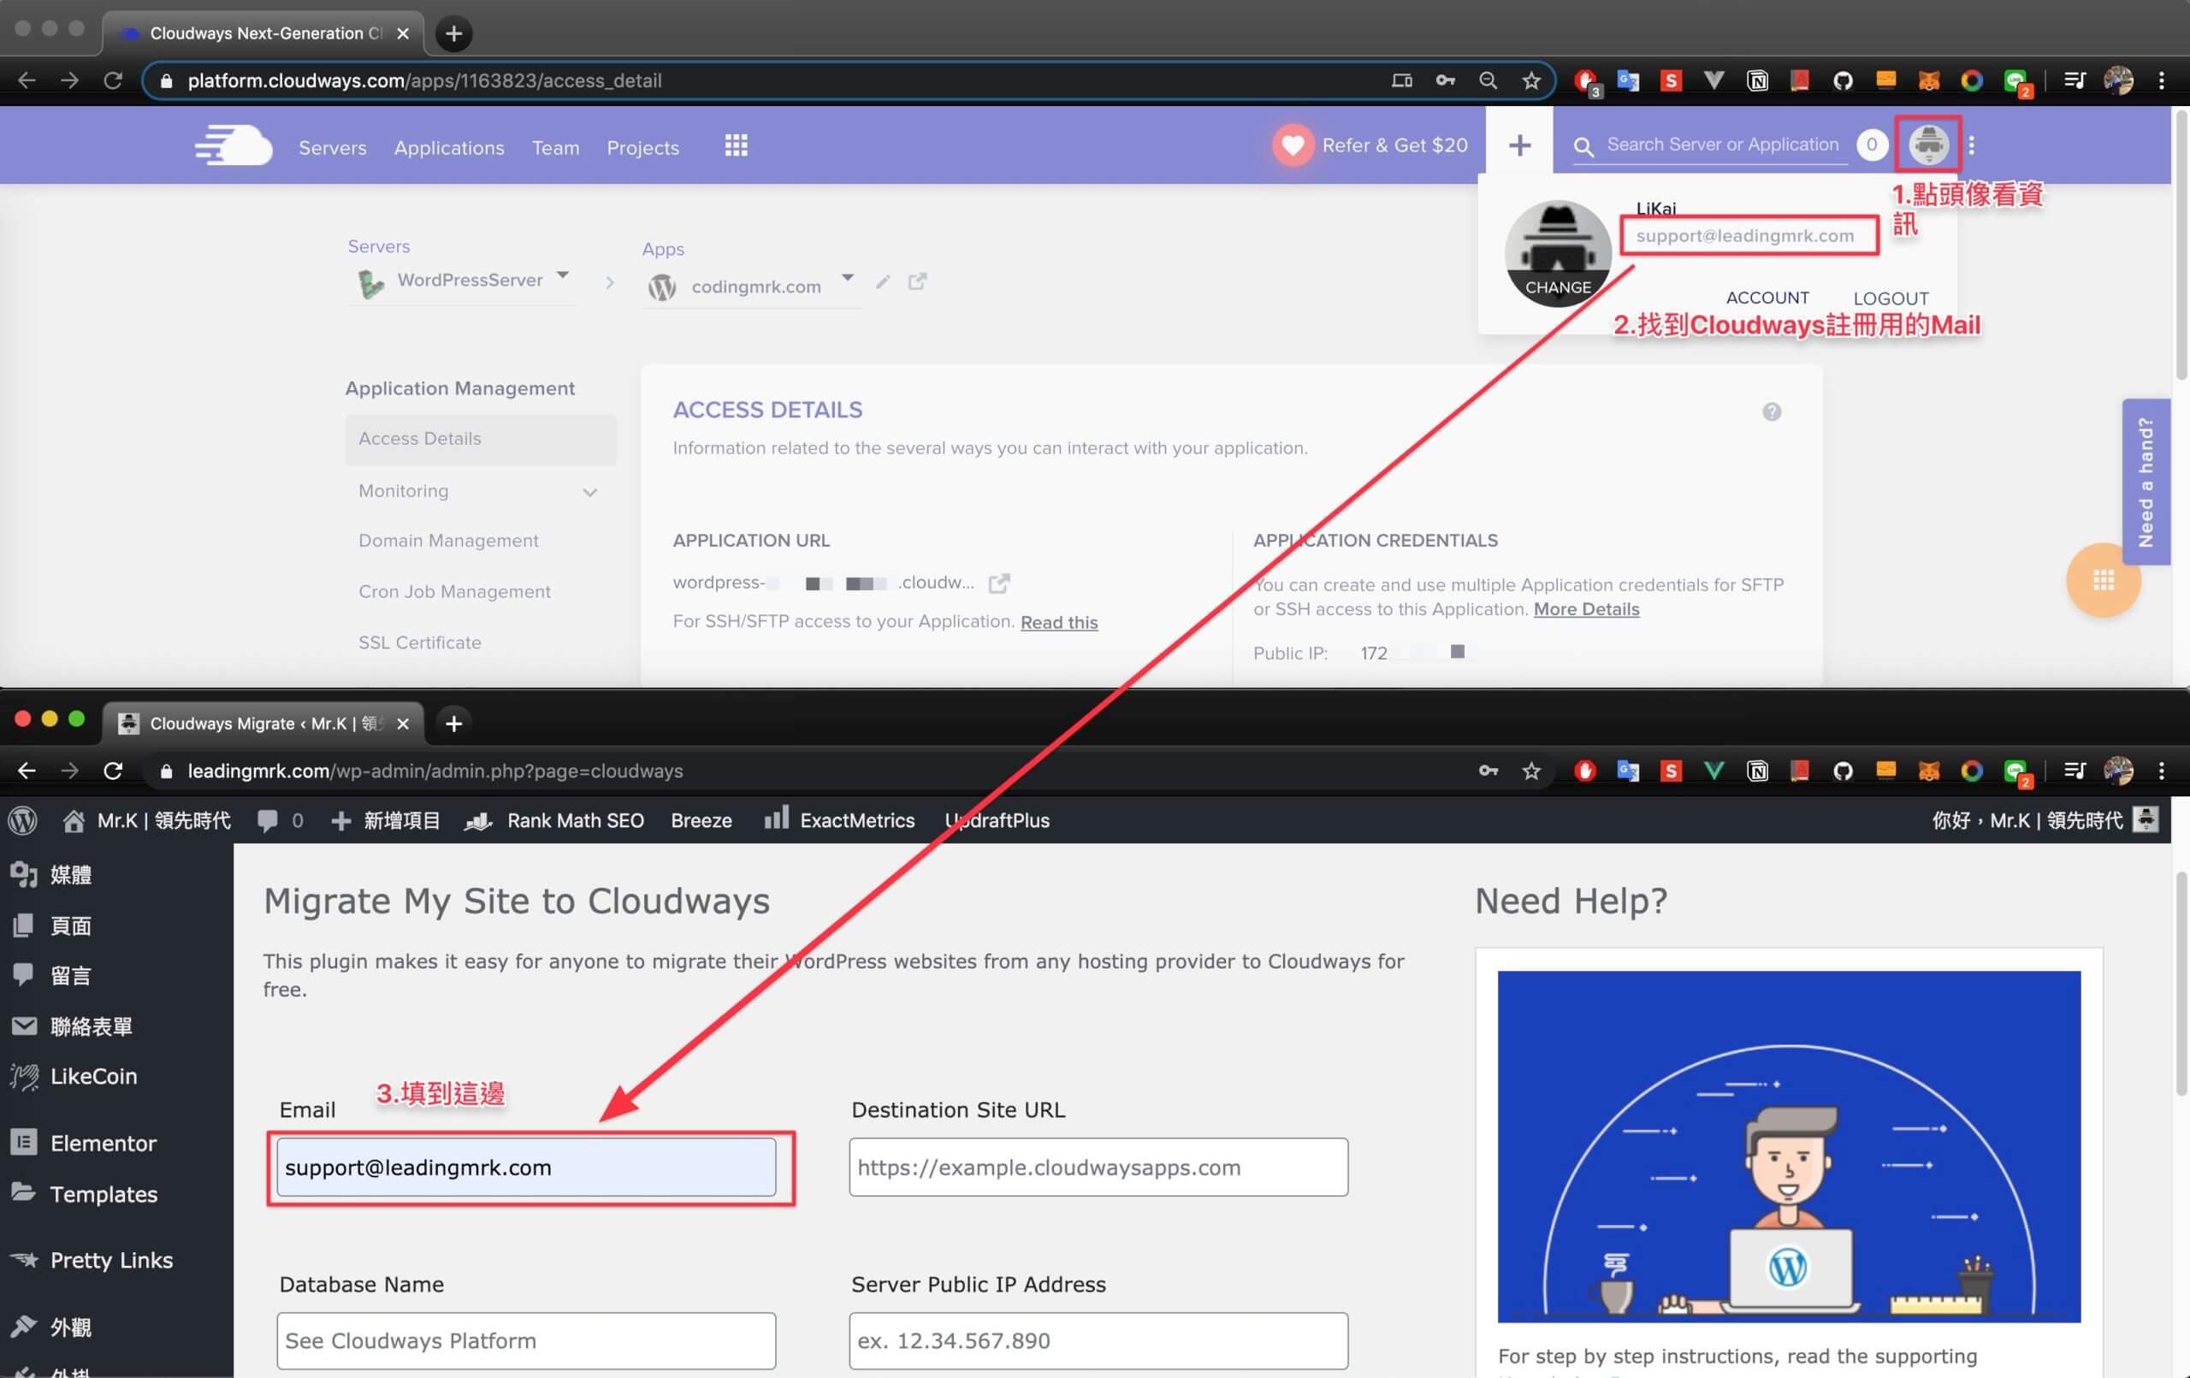The image size is (2190, 1378).
Task: Expand the WordPressServer server dropdown
Action: coord(563,275)
